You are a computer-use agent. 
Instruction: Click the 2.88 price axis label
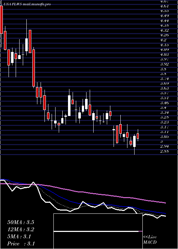164,152
